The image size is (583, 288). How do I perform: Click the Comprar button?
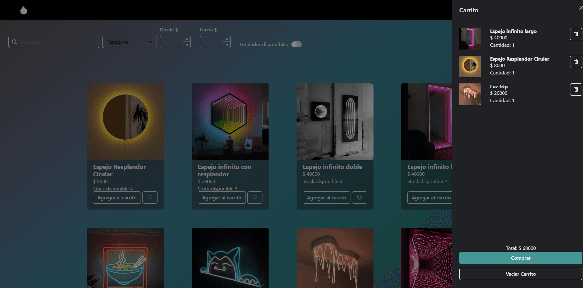tap(521, 258)
